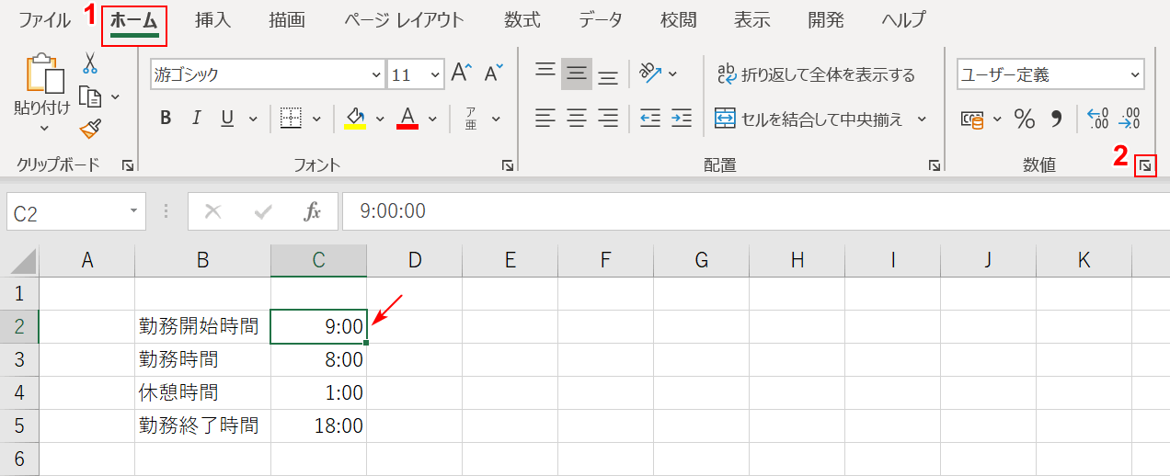Align text to middle vertically
1170x476 pixels.
(577, 74)
